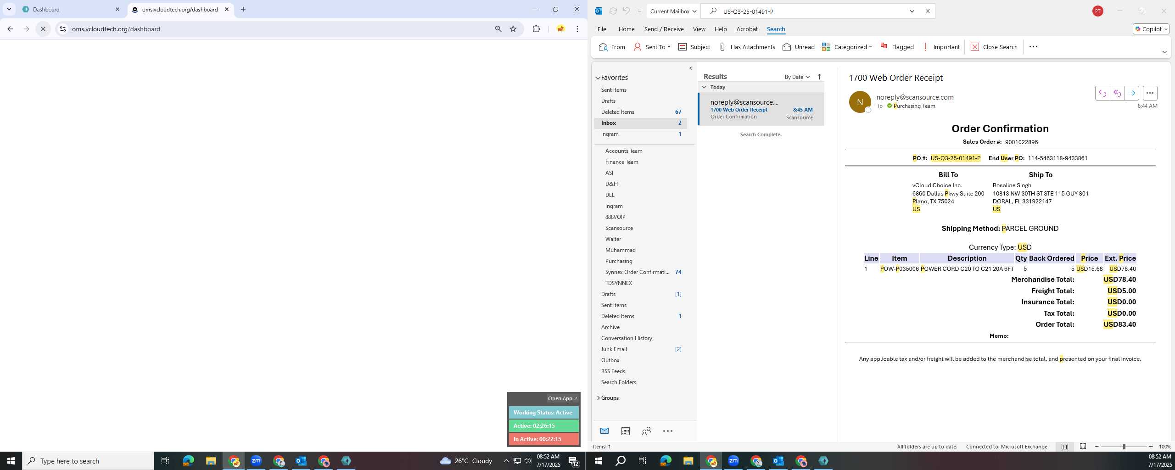Switch to Outlook View tab
The width and height of the screenshot is (1175, 470).
click(699, 29)
